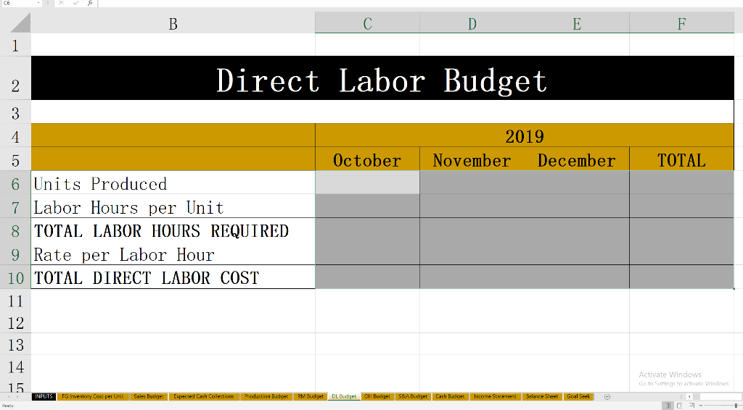This screenshot has width=743, height=410.
Task: Switch to the Sales Budget tab
Action: (x=149, y=396)
